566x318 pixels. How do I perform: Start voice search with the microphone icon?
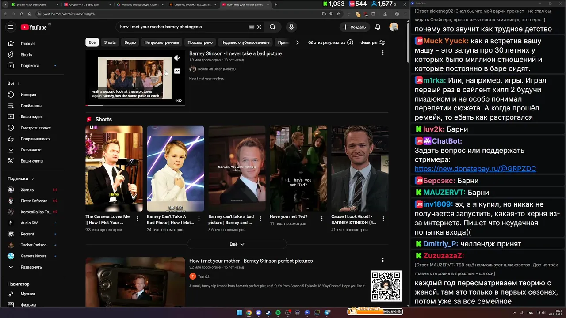coord(291,27)
